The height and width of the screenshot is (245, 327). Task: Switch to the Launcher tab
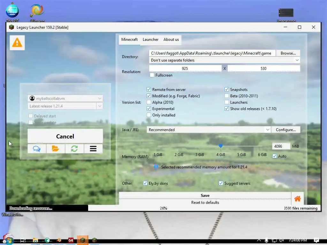pyautogui.click(x=151, y=39)
